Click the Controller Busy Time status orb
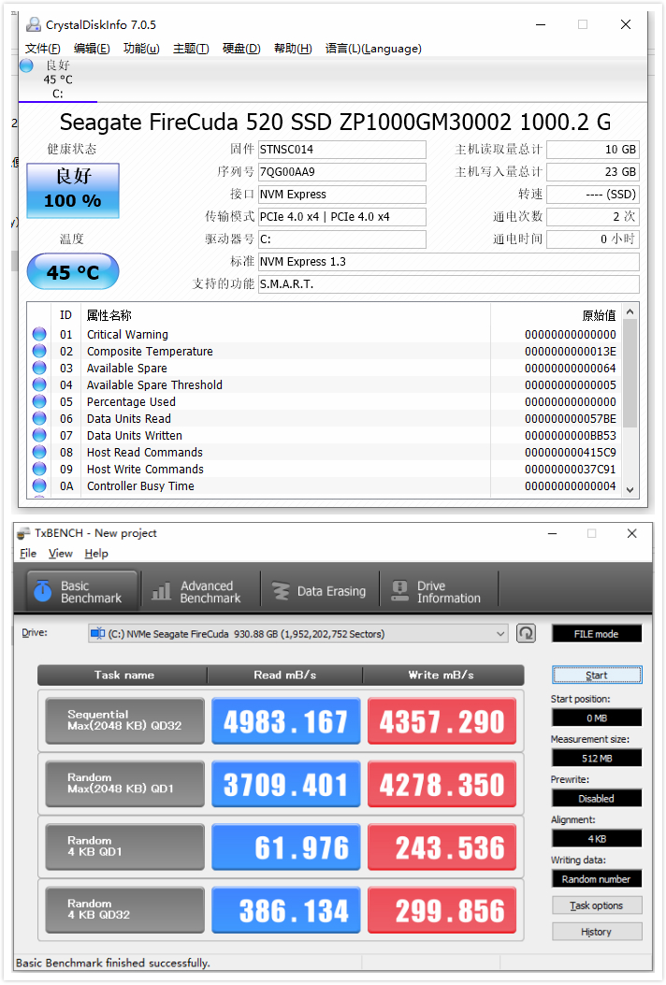Screen dimensions: 666x985 (x=39, y=485)
